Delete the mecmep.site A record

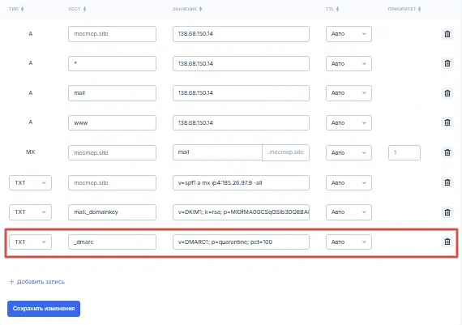[x=447, y=34]
